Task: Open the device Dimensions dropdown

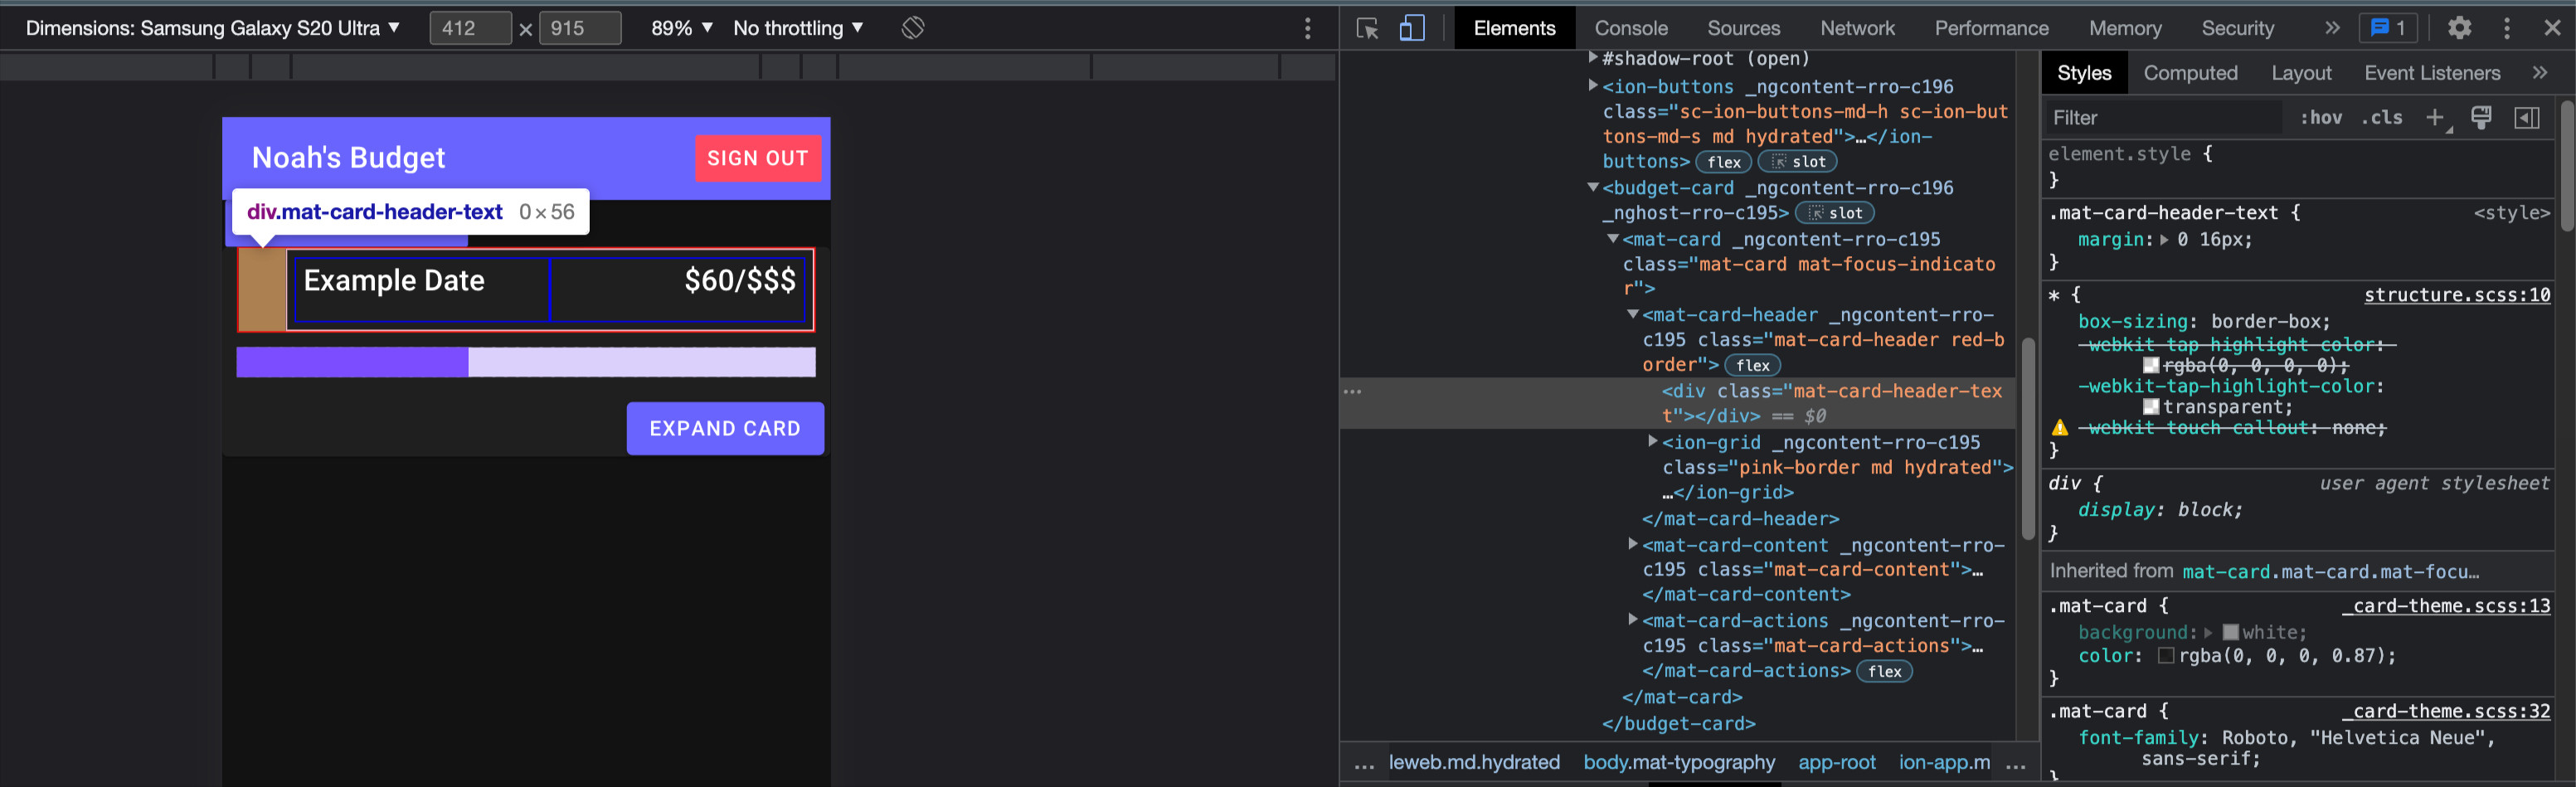Action: point(213,28)
